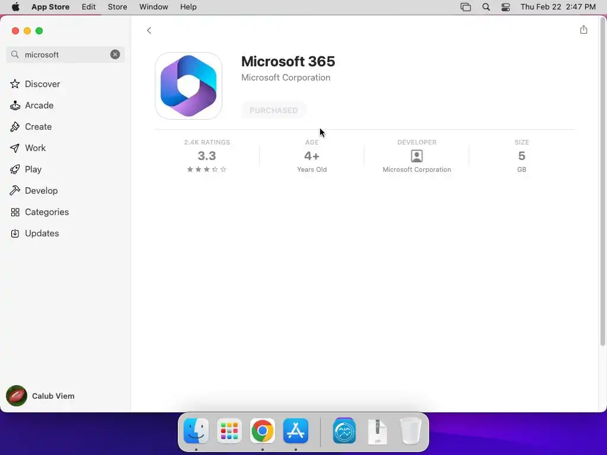This screenshot has width=607, height=455.
Task: Open Control Center in menu bar
Action: (x=506, y=7)
